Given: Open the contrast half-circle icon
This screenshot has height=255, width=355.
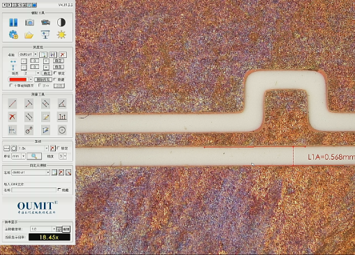Looking at the screenshot, I should [61, 22].
